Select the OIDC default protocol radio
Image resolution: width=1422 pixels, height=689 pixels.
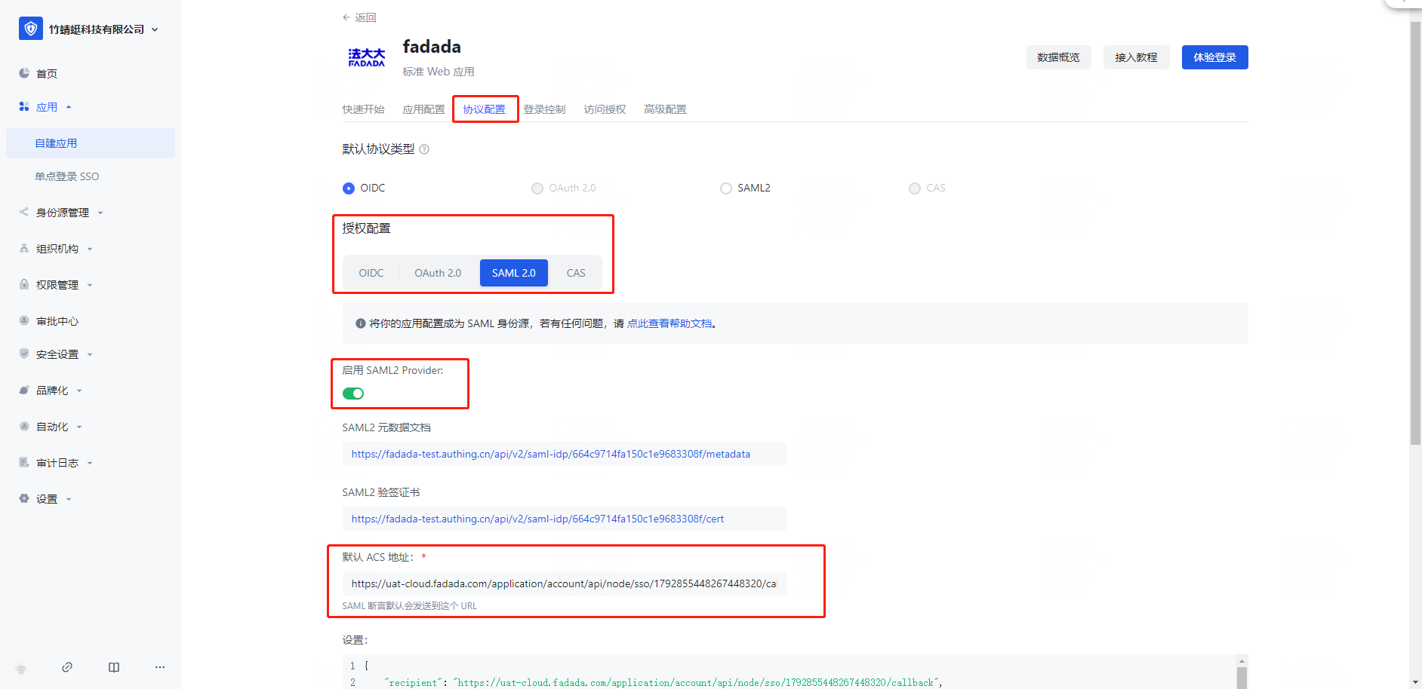349,188
